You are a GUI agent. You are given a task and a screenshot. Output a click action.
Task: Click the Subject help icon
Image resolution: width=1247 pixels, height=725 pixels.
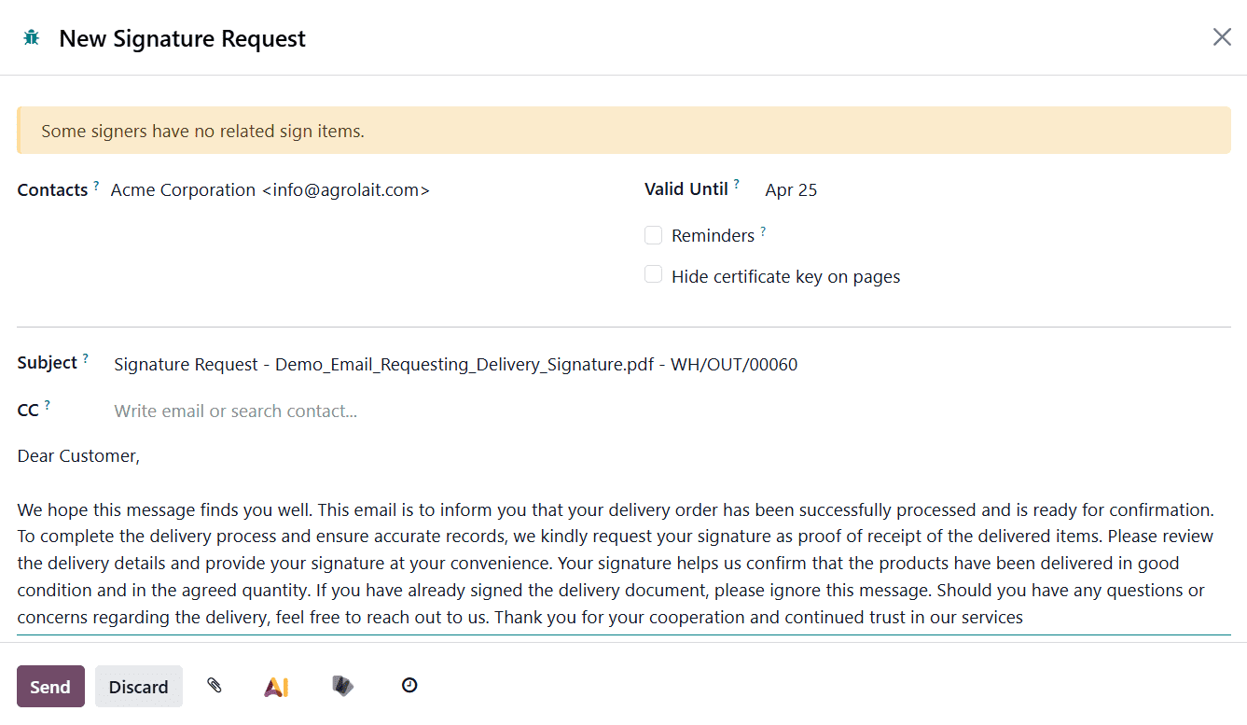85,356
